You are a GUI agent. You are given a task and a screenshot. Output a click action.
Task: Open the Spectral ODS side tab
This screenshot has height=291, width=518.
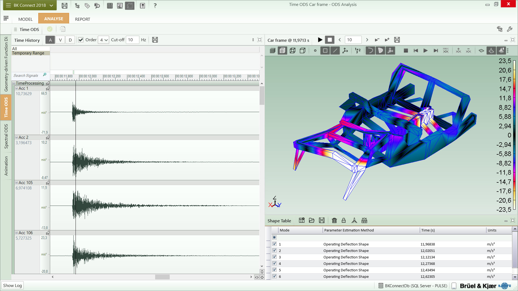pyautogui.click(x=6, y=136)
